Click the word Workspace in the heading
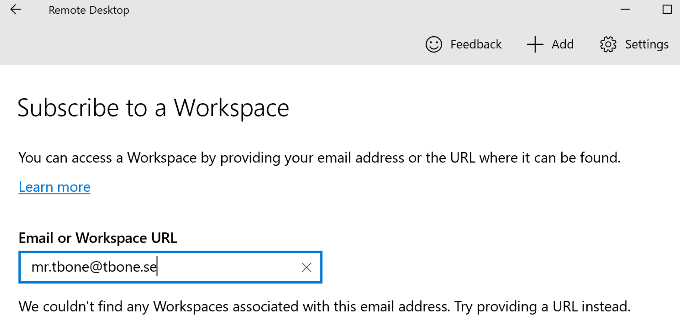This screenshot has height=321, width=680. [232, 108]
